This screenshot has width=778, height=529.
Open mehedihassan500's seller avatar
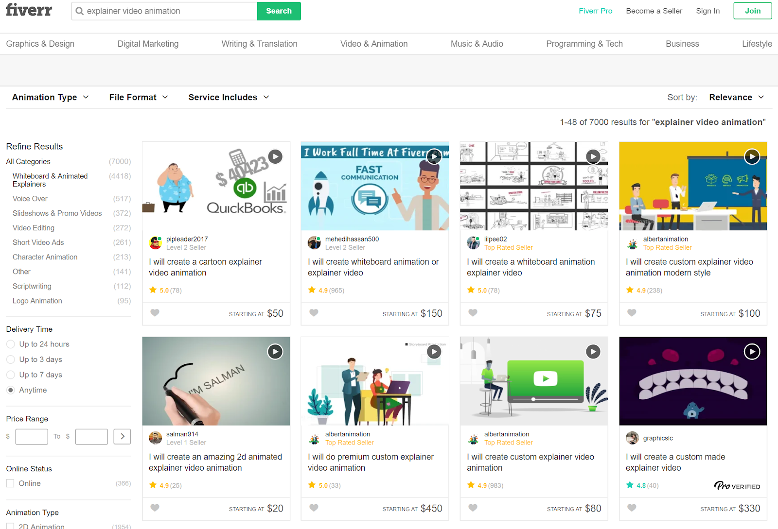pos(315,243)
